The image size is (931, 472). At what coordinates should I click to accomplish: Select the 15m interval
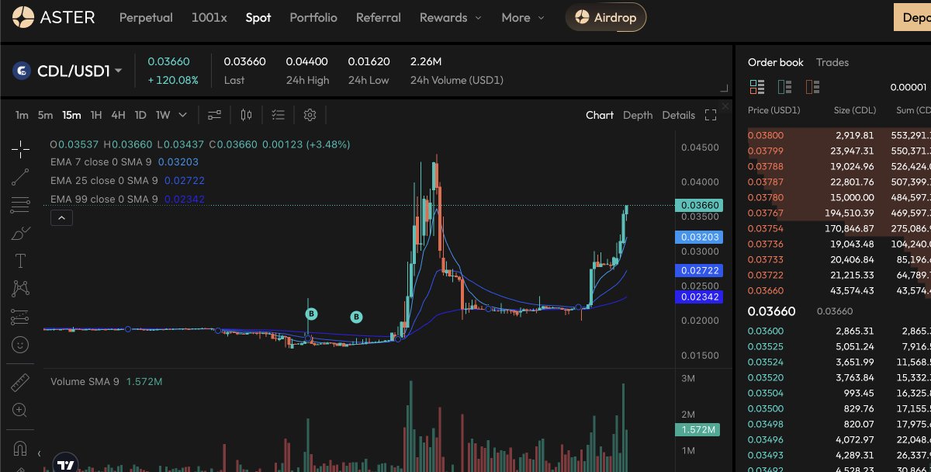[x=72, y=115]
